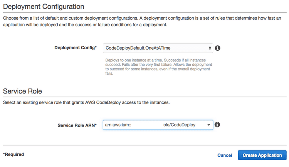Click the helper text describing one-at-a-time deployment
This screenshot has width=289, height=167.
click(159, 67)
